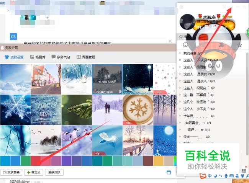
Task: Open the star-shaped Qzone tab icon in QQ
Action: click(x=239, y=45)
